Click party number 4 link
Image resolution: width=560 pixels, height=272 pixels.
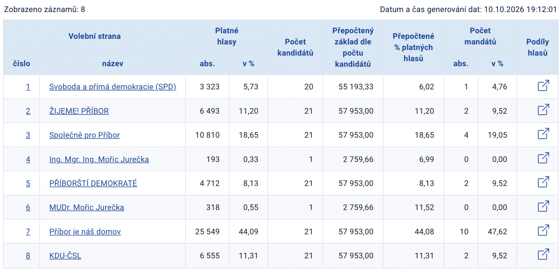click(x=28, y=159)
